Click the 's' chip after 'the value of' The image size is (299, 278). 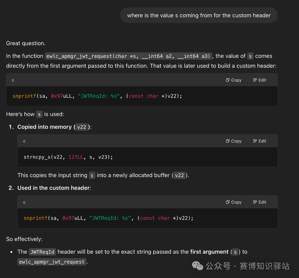(x=250, y=56)
